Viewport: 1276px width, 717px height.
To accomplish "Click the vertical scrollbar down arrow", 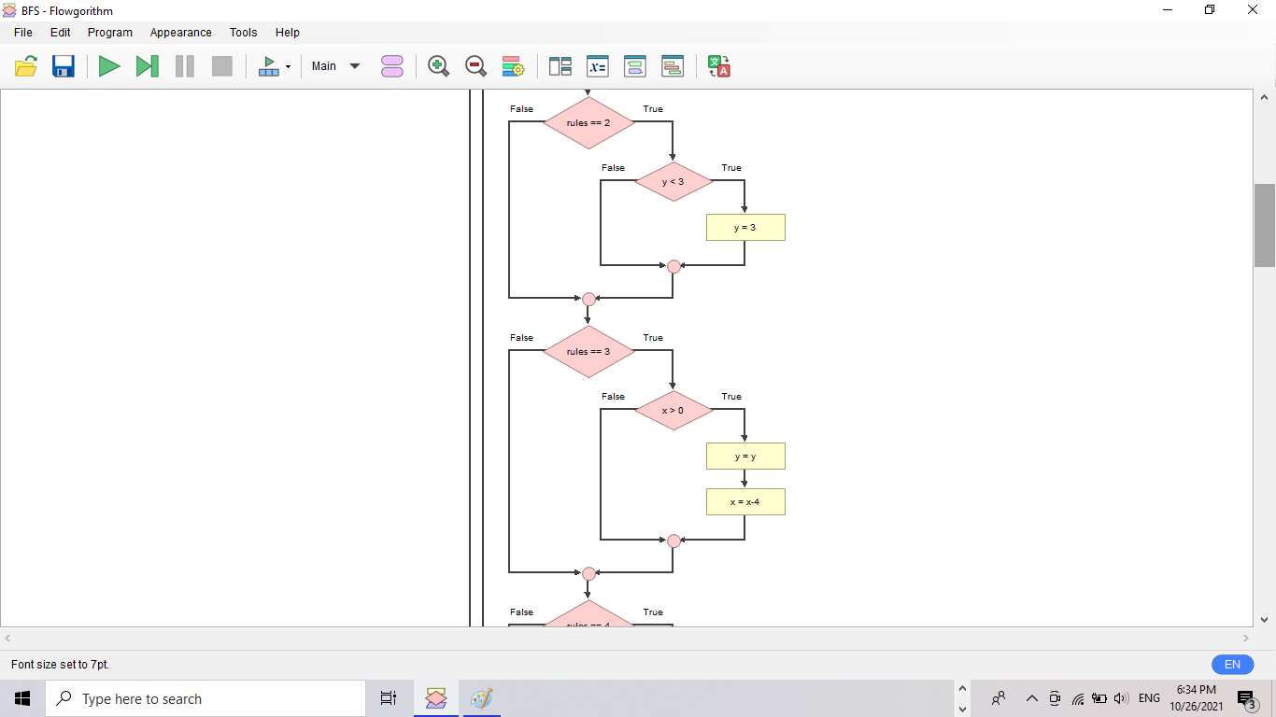I will coord(1264,619).
